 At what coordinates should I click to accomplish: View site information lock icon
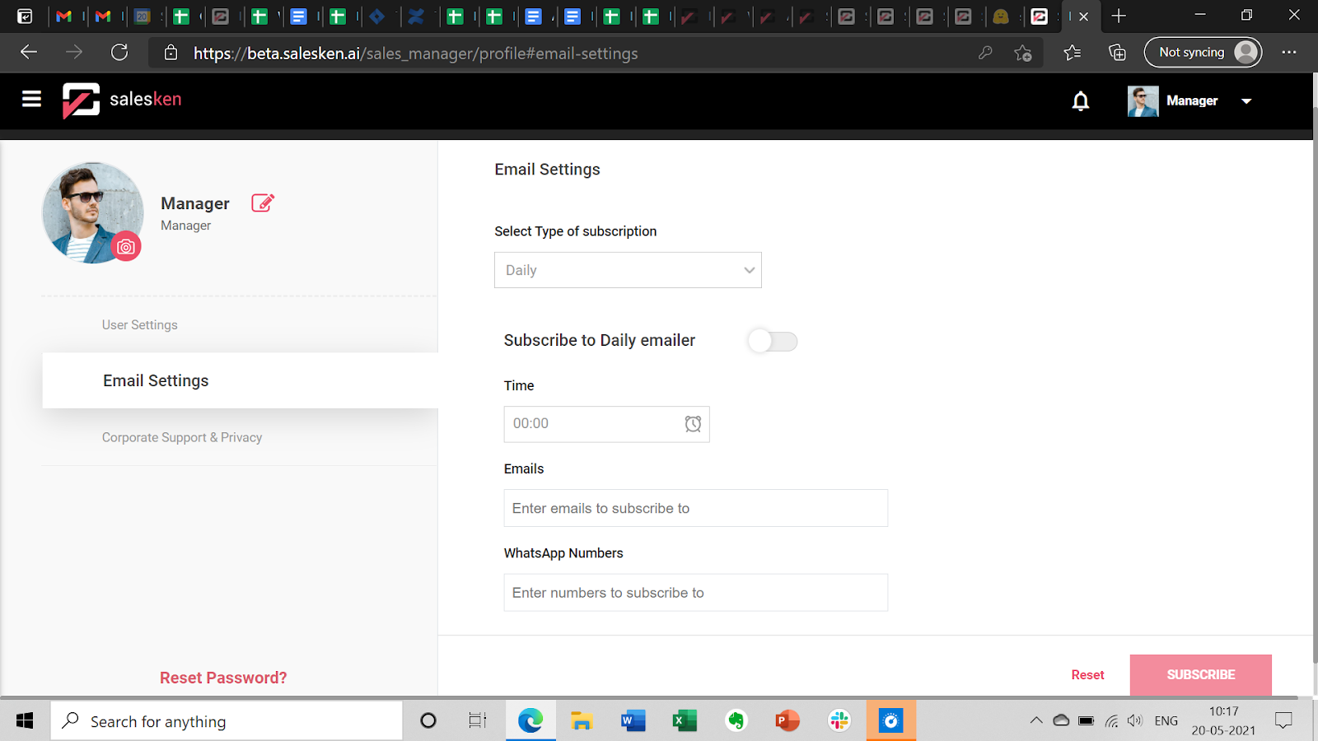[x=171, y=53]
